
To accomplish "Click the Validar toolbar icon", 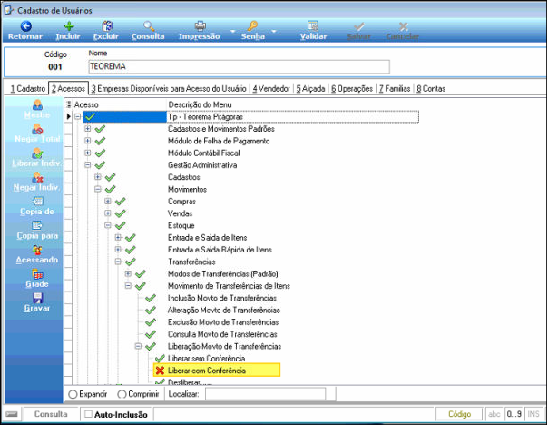I will (313, 26).
